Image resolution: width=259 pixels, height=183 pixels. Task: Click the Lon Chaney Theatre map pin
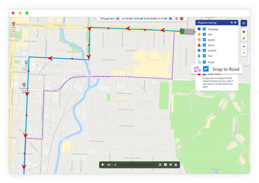pos(26,63)
